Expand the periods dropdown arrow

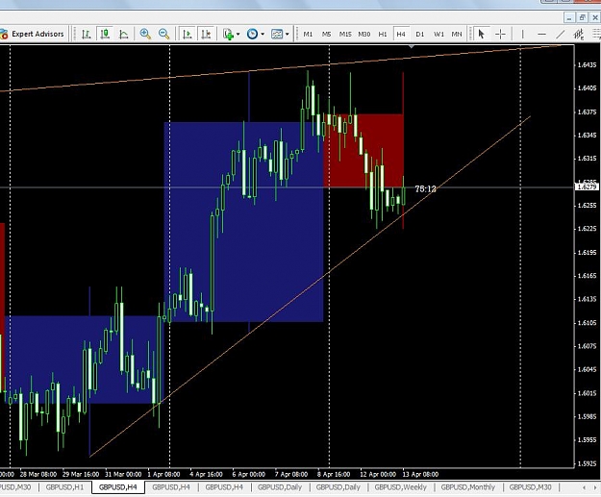(263, 34)
